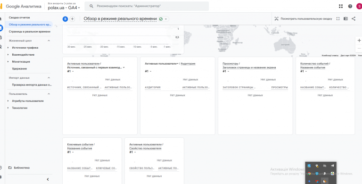Expand the Монетизация tree arrow
The width and height of the screenshot is (362, 184).
8,62
